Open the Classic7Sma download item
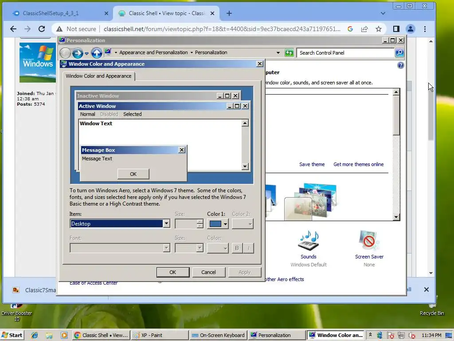 click(34, 290)
